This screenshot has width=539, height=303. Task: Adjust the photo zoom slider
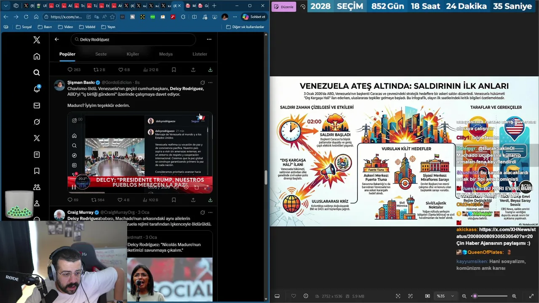pos(489,296)
